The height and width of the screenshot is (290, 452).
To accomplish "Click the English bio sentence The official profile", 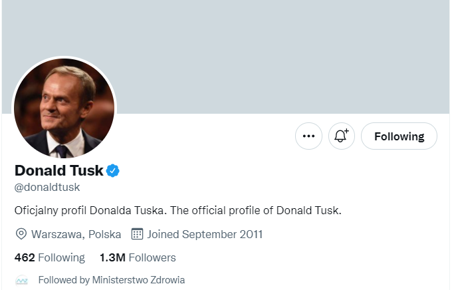I will pos(256,211).
